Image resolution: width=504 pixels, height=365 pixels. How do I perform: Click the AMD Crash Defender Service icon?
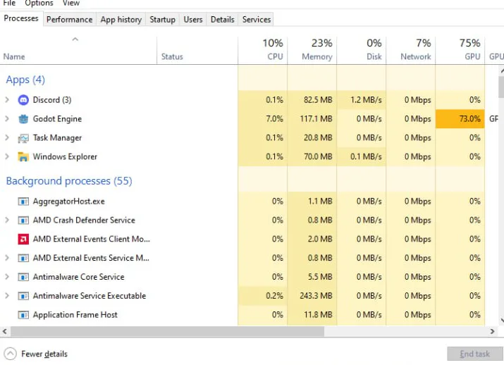point(23,221)
